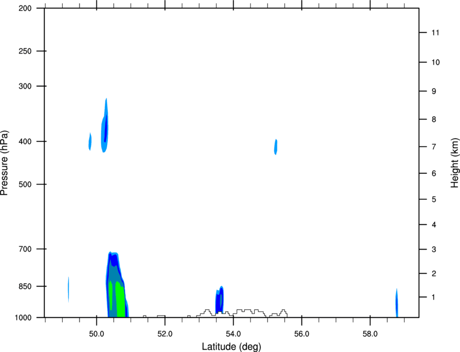Click the 3 km height label
The image size is (460, 352).
click(x=434, y=250)
